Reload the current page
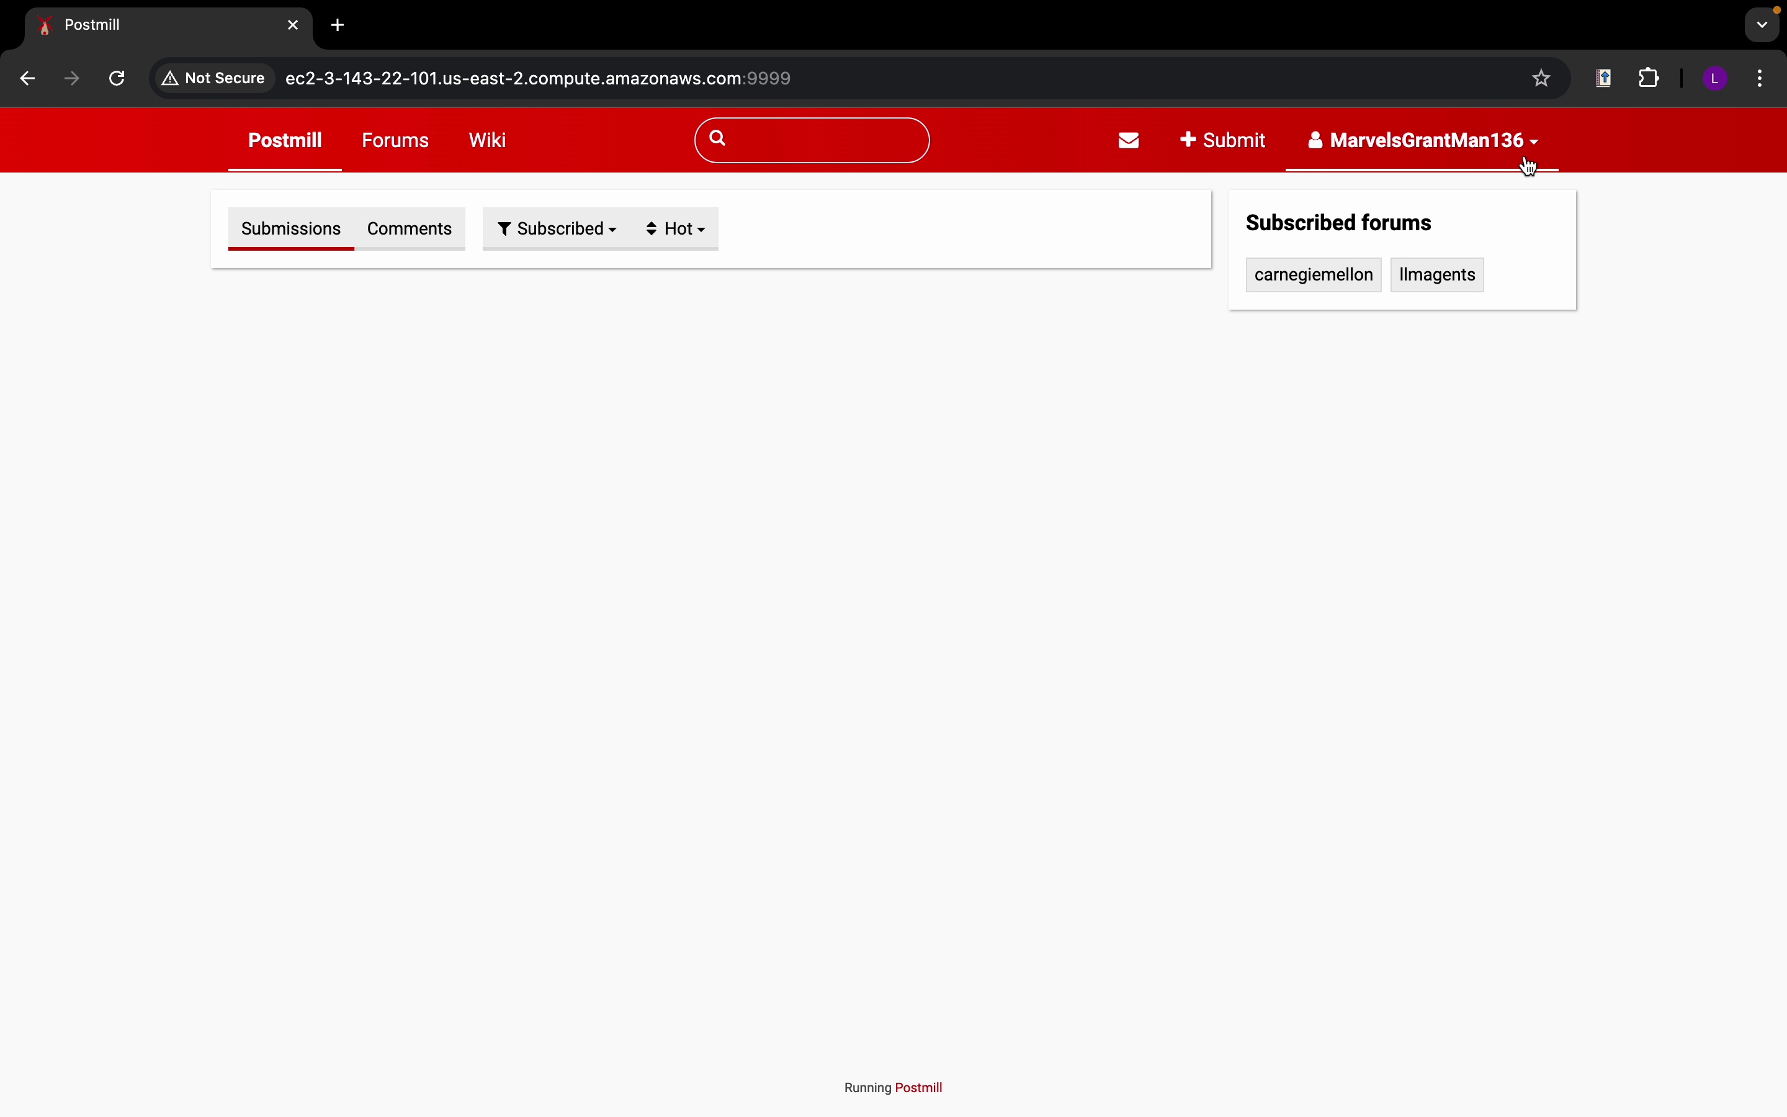This screenshot has width=1787, height=1117. (117, 78)
